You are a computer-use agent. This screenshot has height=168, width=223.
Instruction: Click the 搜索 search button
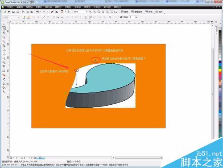pyautogui.click(x=124, y=12)
